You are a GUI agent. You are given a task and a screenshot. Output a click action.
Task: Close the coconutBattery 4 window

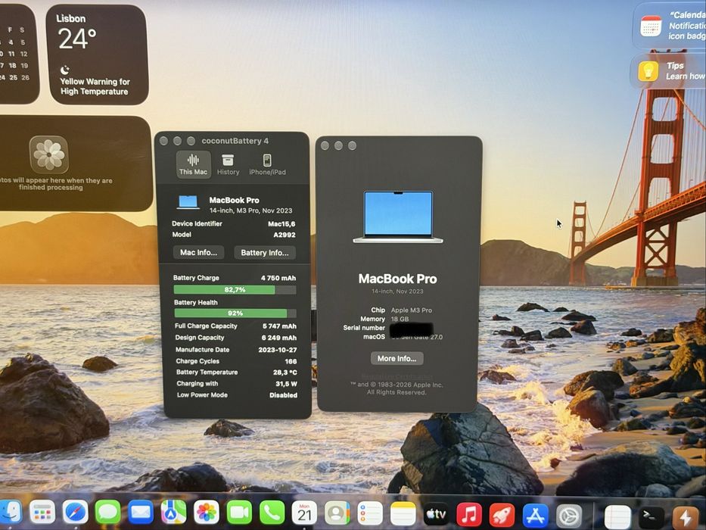(164, 141)
